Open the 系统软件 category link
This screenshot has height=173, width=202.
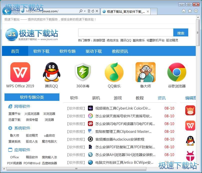(22, 128)
